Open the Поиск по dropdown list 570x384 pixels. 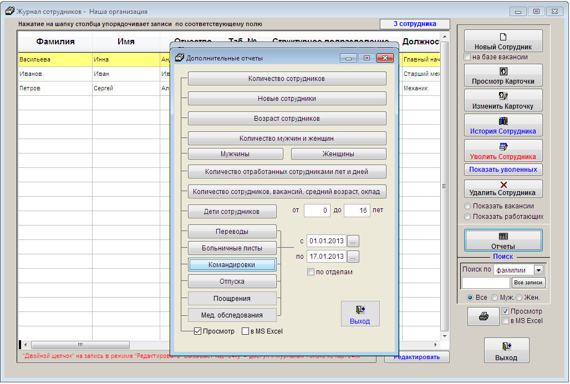click(538, 270)
